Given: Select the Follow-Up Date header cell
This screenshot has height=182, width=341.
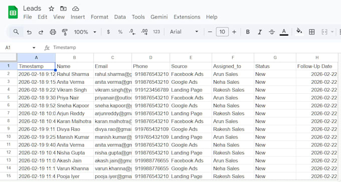Looking at the screenshot, I should tap(317, 66).
